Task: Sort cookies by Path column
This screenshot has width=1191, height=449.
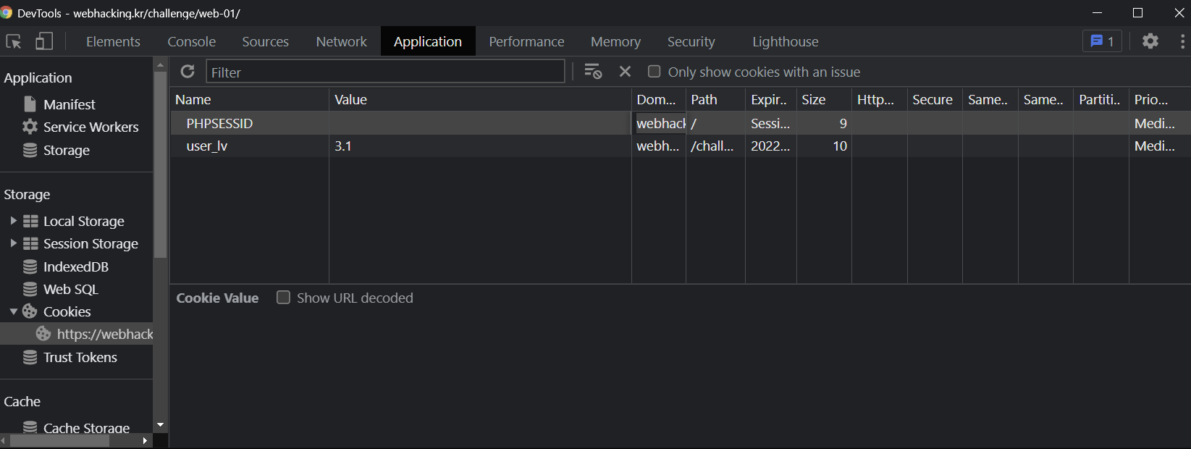Action: pos(715,99)
